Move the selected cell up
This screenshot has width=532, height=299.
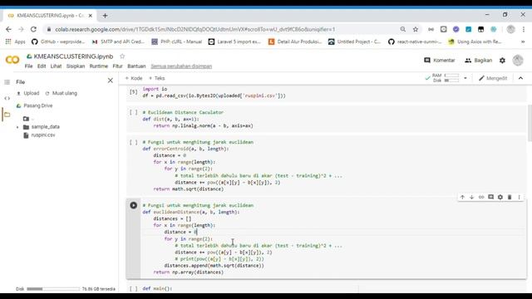(x=462, y=197)
